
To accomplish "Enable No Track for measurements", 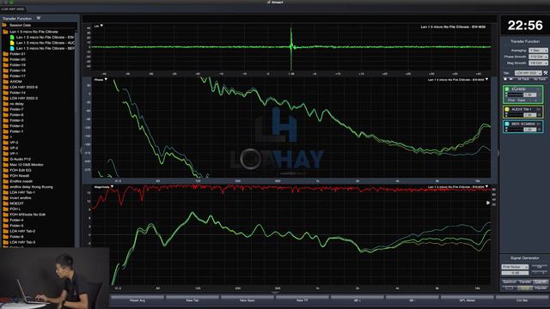I will pyautogui.click(x=540, y=79).
